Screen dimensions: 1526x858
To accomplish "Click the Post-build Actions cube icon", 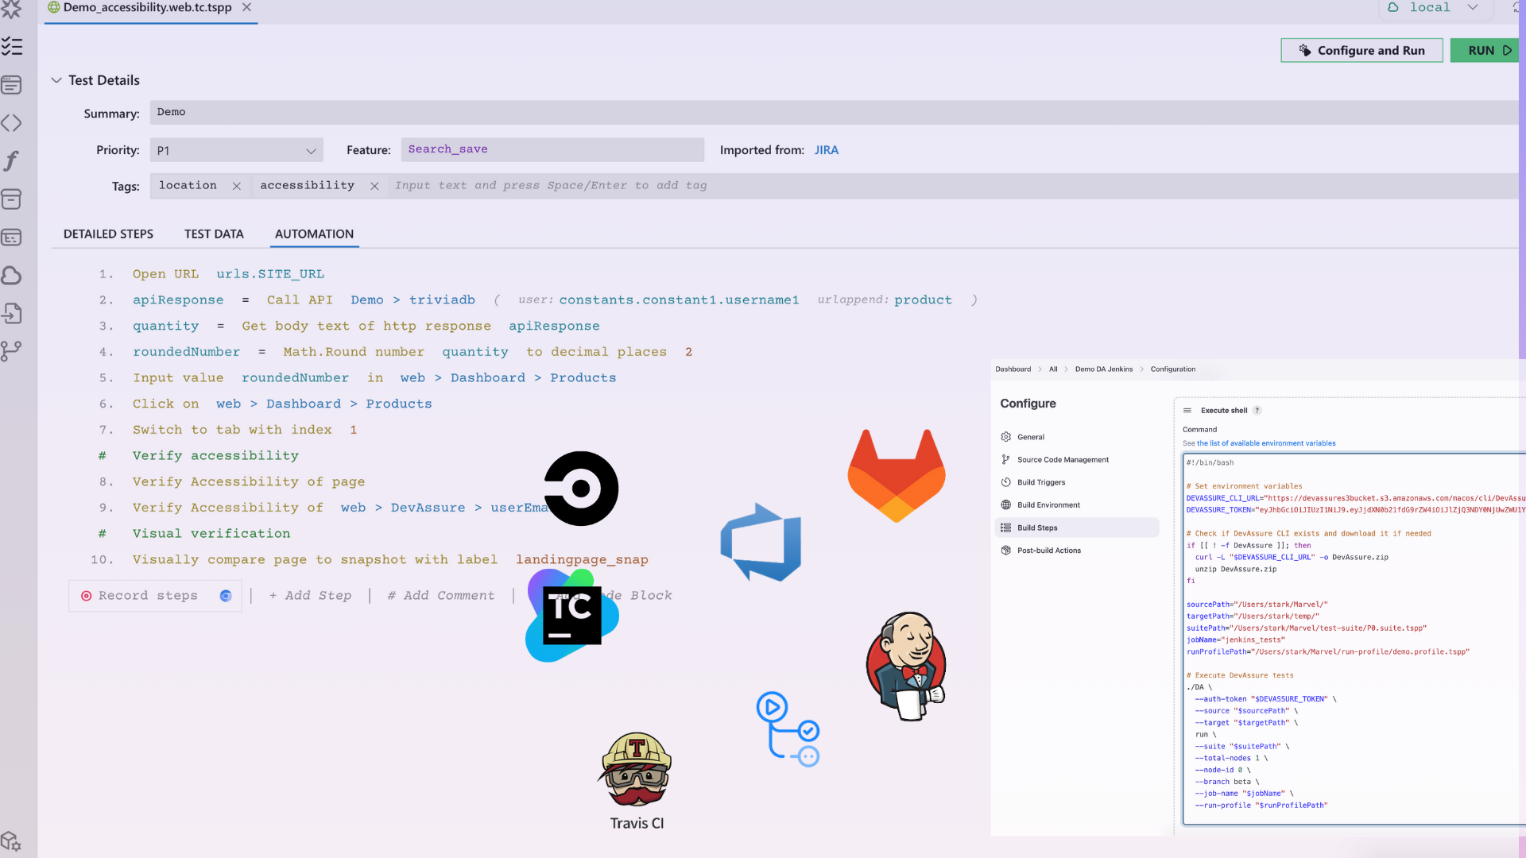I will pyautogui.click(x=1005, y=551).
